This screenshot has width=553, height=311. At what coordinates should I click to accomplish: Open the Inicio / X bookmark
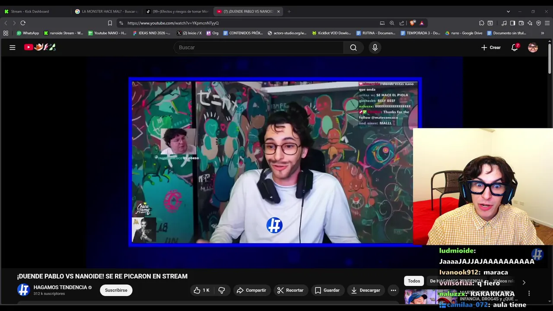(x=189, y=33)
